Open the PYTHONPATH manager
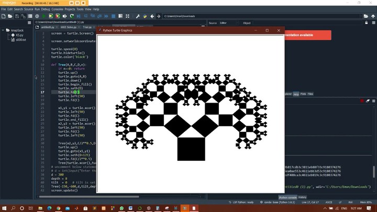This screenshot has height=212, width=377. (145, 16)
